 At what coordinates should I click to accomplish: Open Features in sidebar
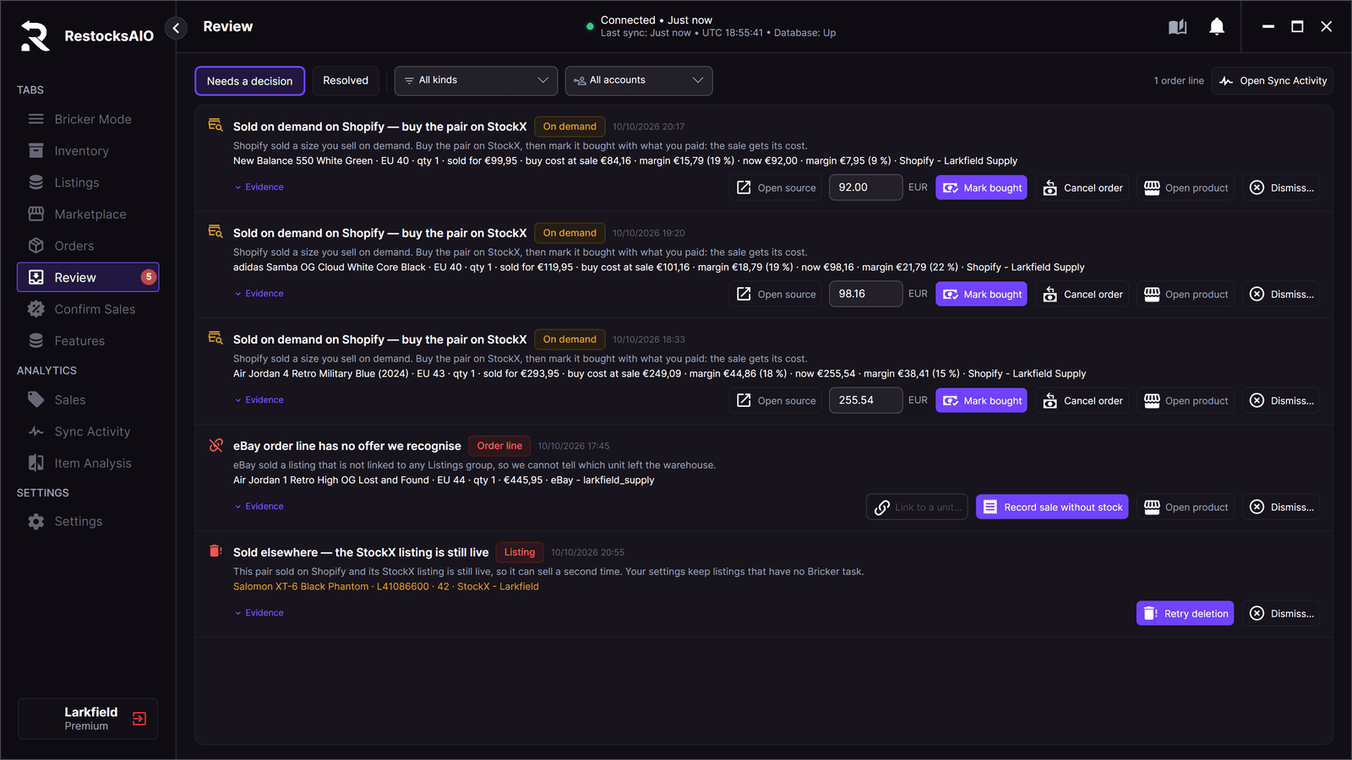coord(88,341)
